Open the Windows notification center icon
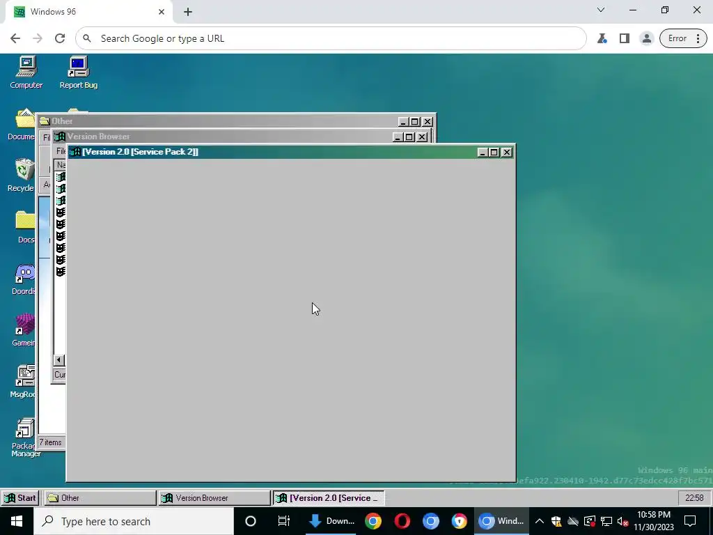The image size is (713, 535). pos(690,521)
